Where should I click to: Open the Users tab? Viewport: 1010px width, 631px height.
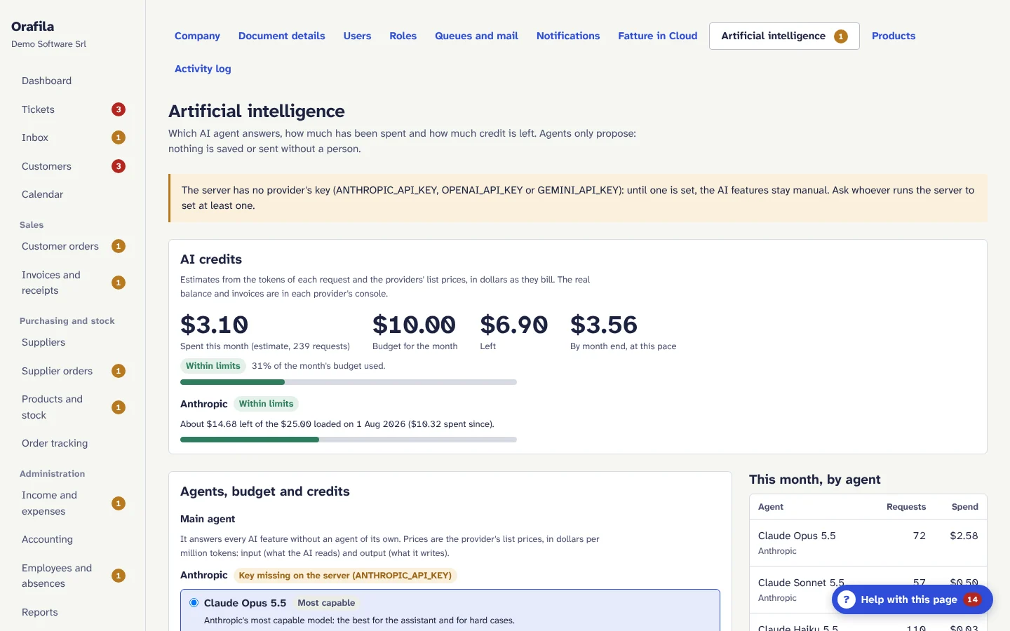pos(357,36)
